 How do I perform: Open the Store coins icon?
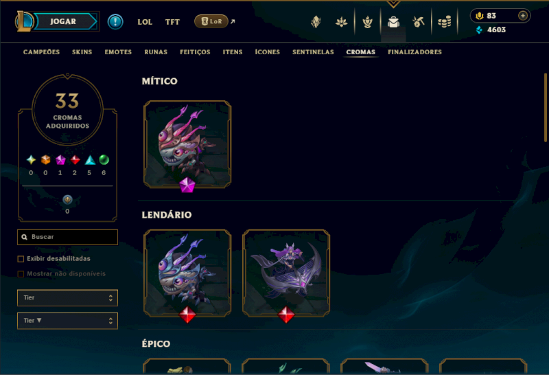tap(444, 22)
